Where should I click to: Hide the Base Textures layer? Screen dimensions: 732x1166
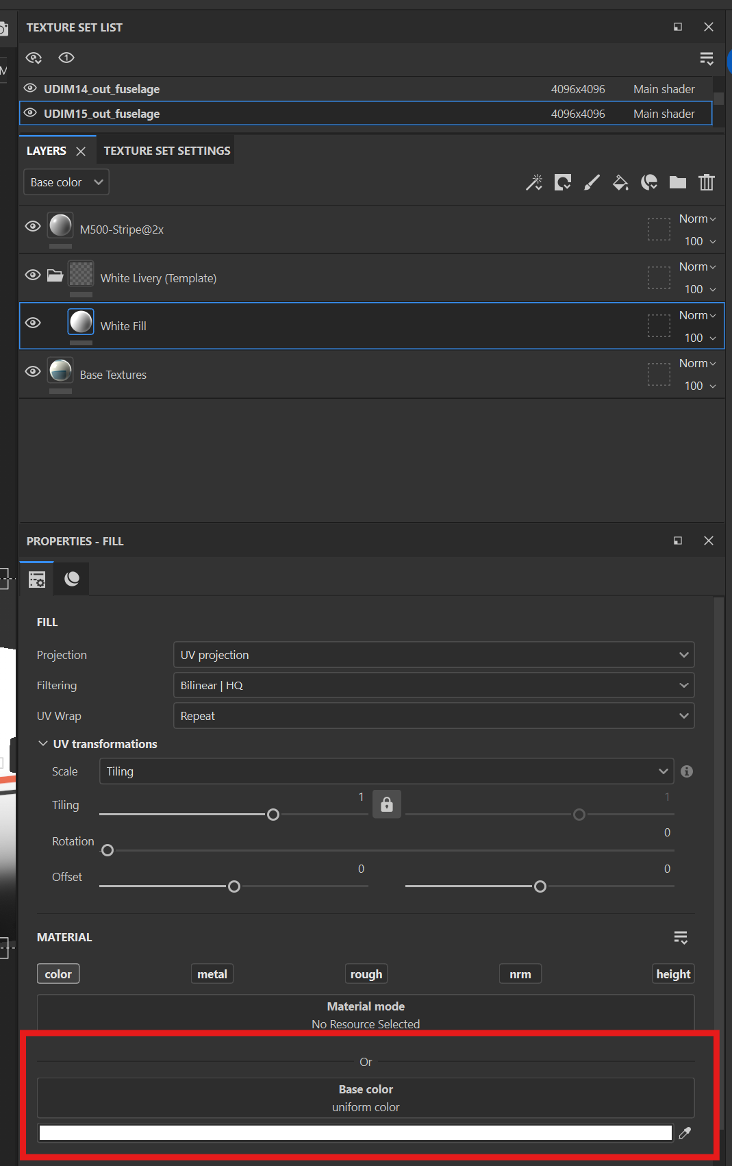pyautogui.click(x=32, y=371)
